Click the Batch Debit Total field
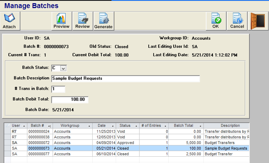The image size is (269, 163). click(70, 100)
